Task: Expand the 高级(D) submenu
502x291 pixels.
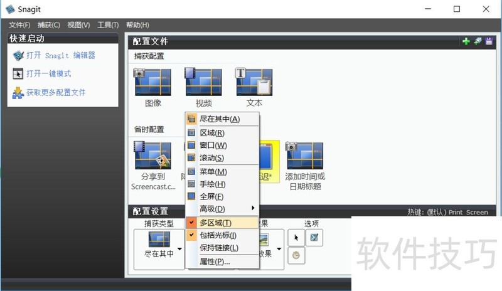Action: click(x=222, y=209)
